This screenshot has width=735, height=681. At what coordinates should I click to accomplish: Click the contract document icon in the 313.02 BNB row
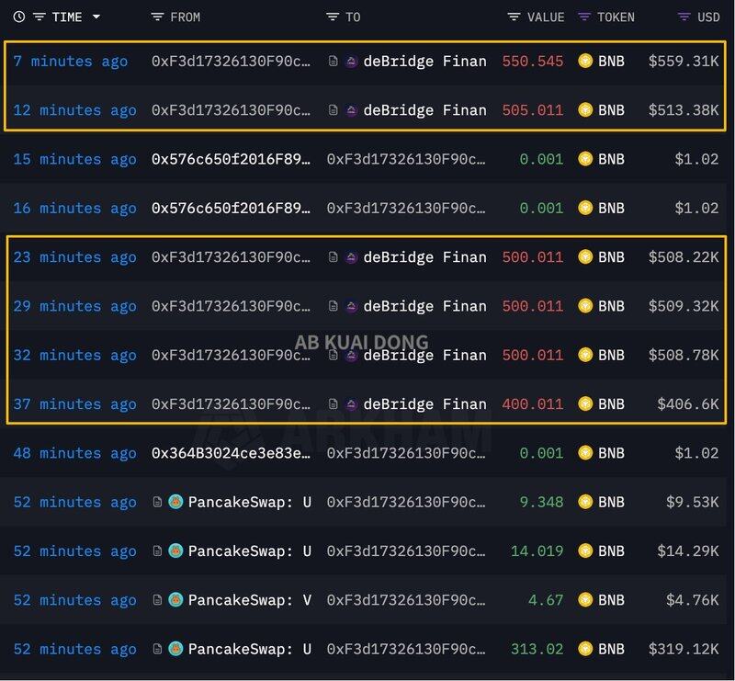(157, 649)
